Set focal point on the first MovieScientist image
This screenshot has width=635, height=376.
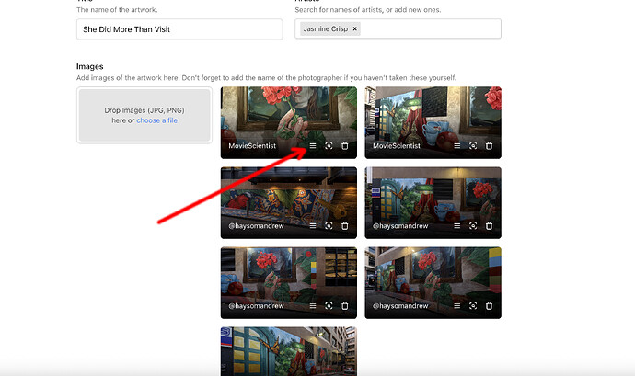(x=329, y=146)
